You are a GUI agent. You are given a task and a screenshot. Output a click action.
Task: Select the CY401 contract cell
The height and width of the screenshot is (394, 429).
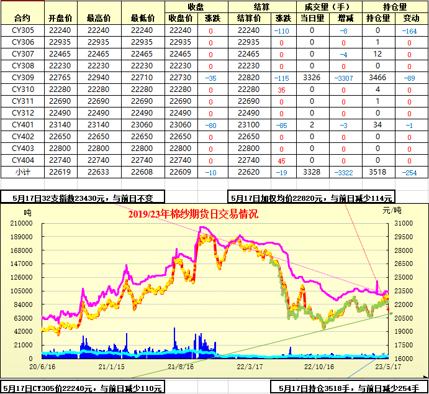[23, 125]
